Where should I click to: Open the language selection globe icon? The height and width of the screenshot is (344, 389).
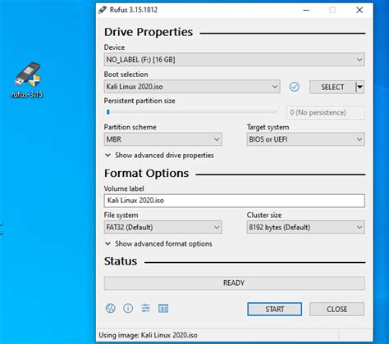coord(110,309)
